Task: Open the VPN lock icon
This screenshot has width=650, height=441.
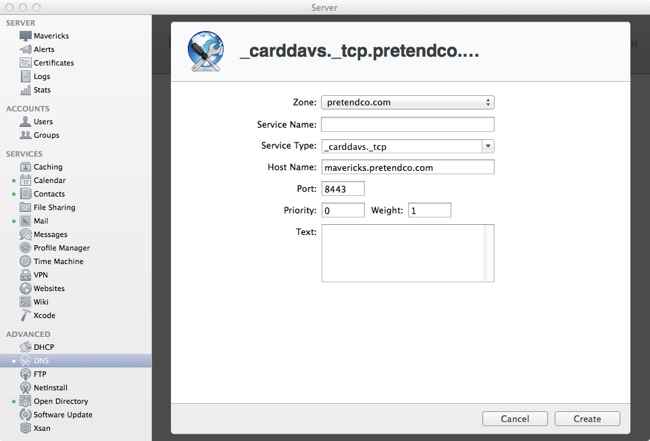Action: click(25, 275)
